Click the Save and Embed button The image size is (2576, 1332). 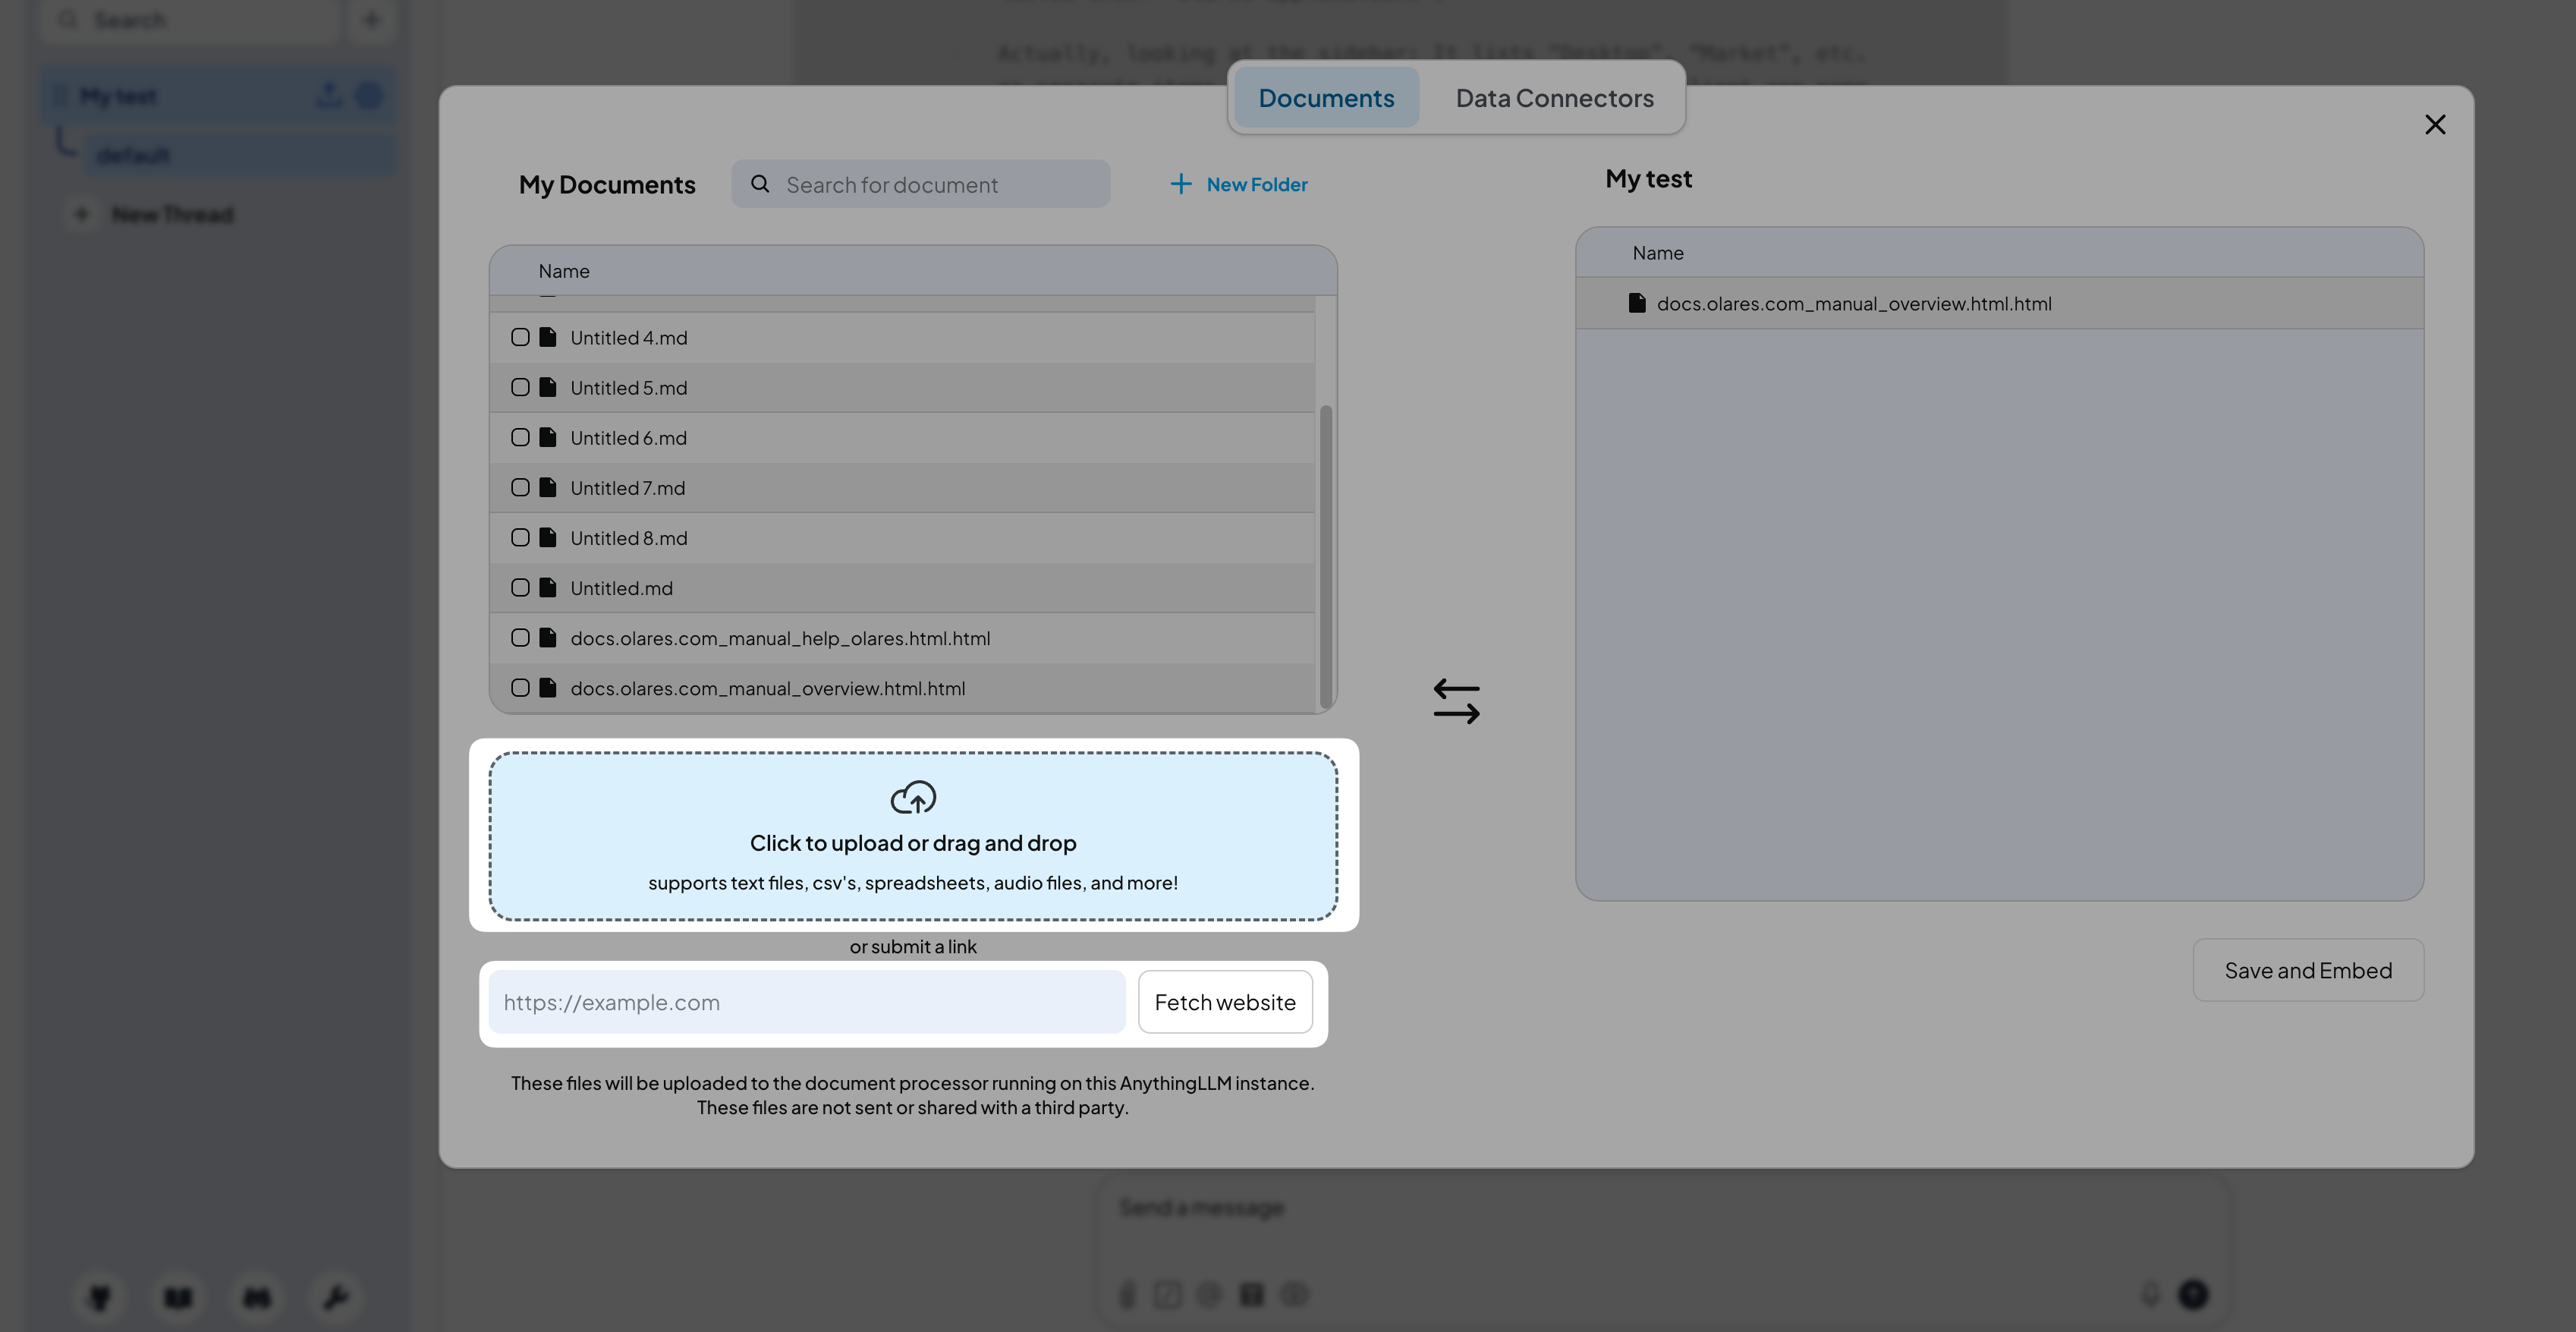coord(2308,969)
